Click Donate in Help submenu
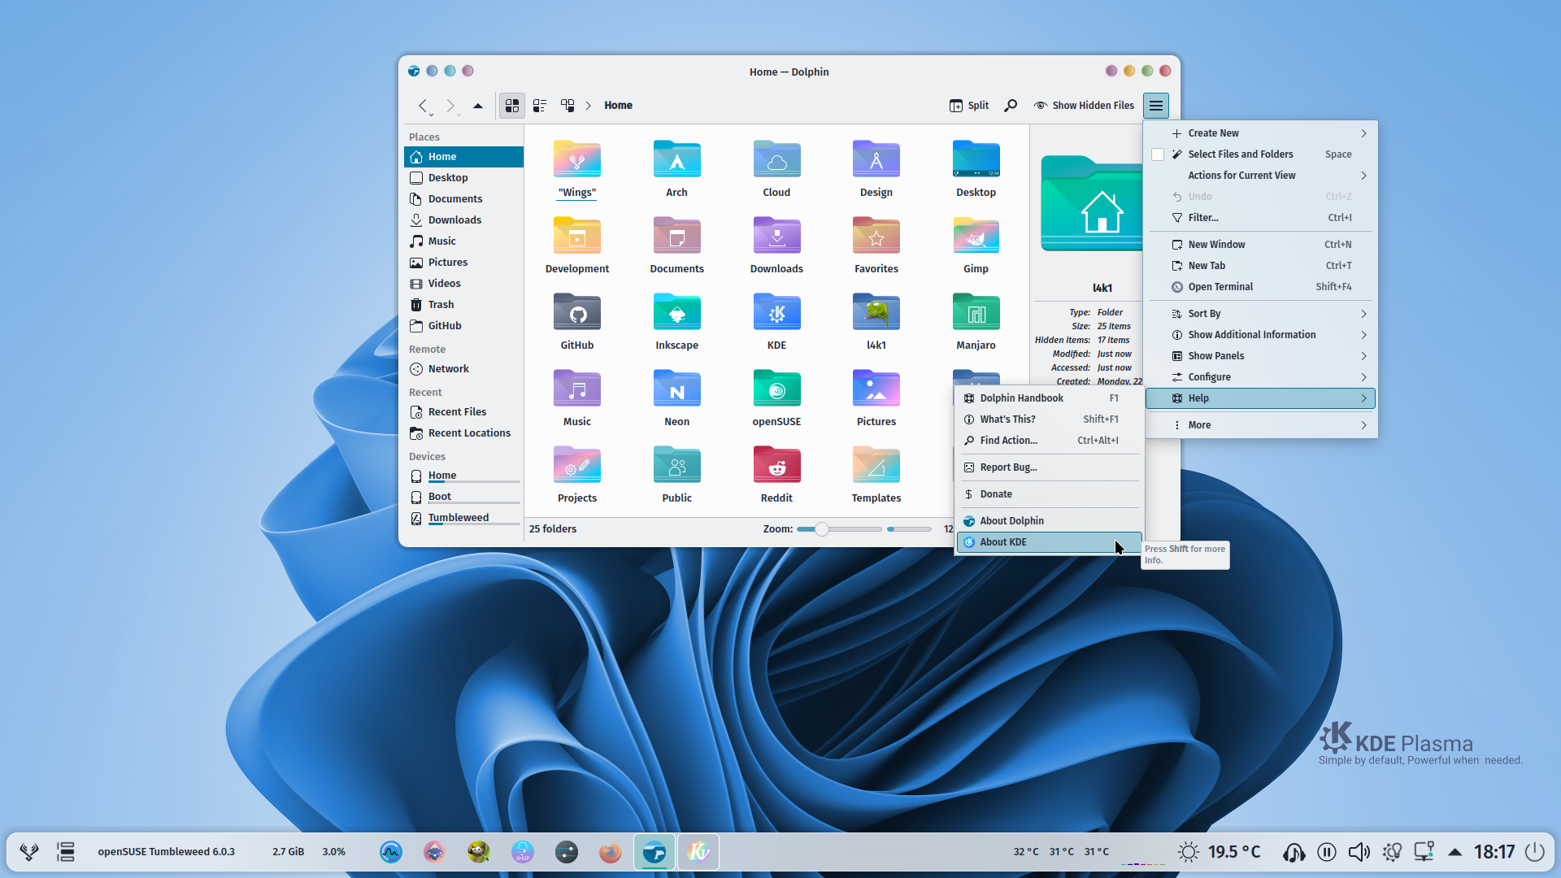The image size is (1561, 878). click(x=1050, y=494)
